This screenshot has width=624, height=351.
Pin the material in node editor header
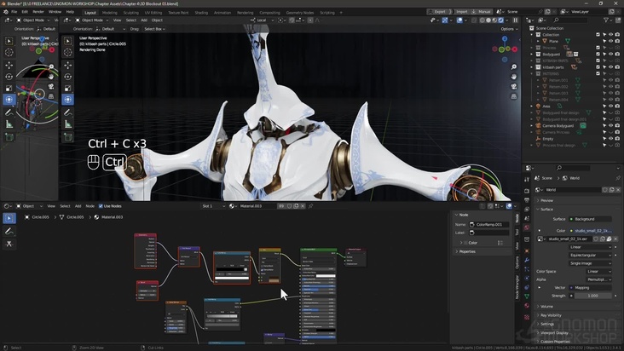(311, 206)
